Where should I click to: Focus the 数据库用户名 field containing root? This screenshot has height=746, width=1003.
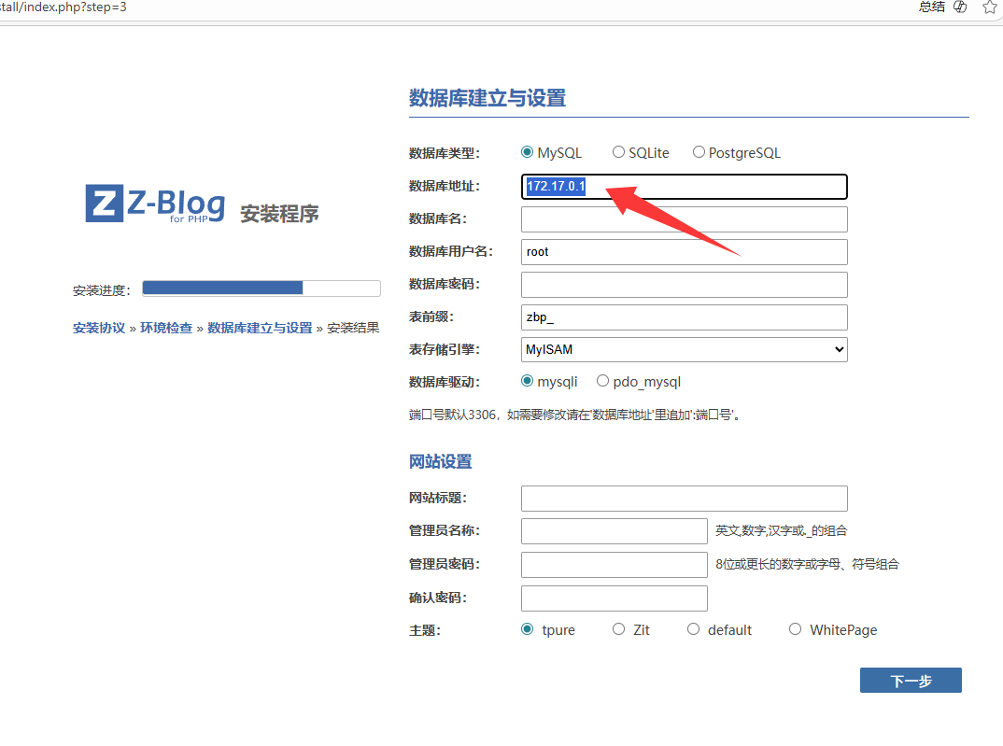pos(685,252)
